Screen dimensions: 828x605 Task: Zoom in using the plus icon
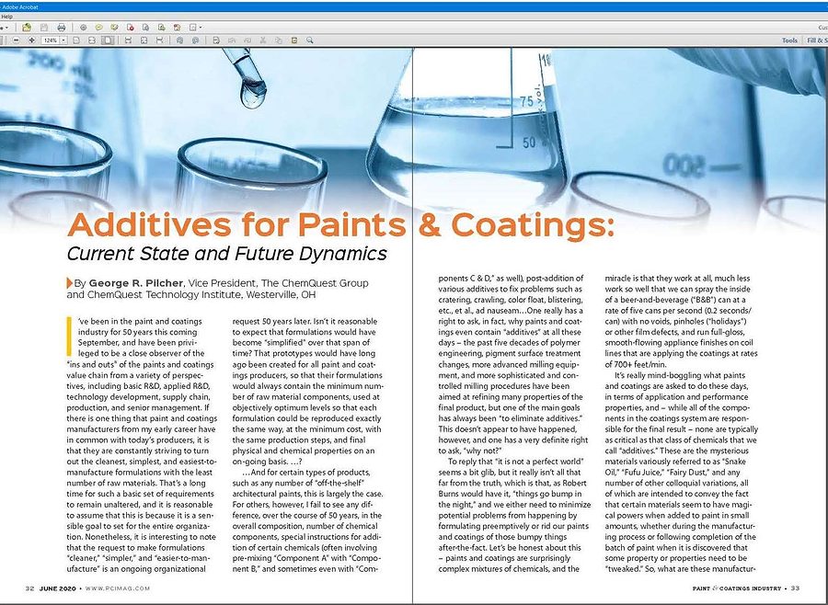31,42
